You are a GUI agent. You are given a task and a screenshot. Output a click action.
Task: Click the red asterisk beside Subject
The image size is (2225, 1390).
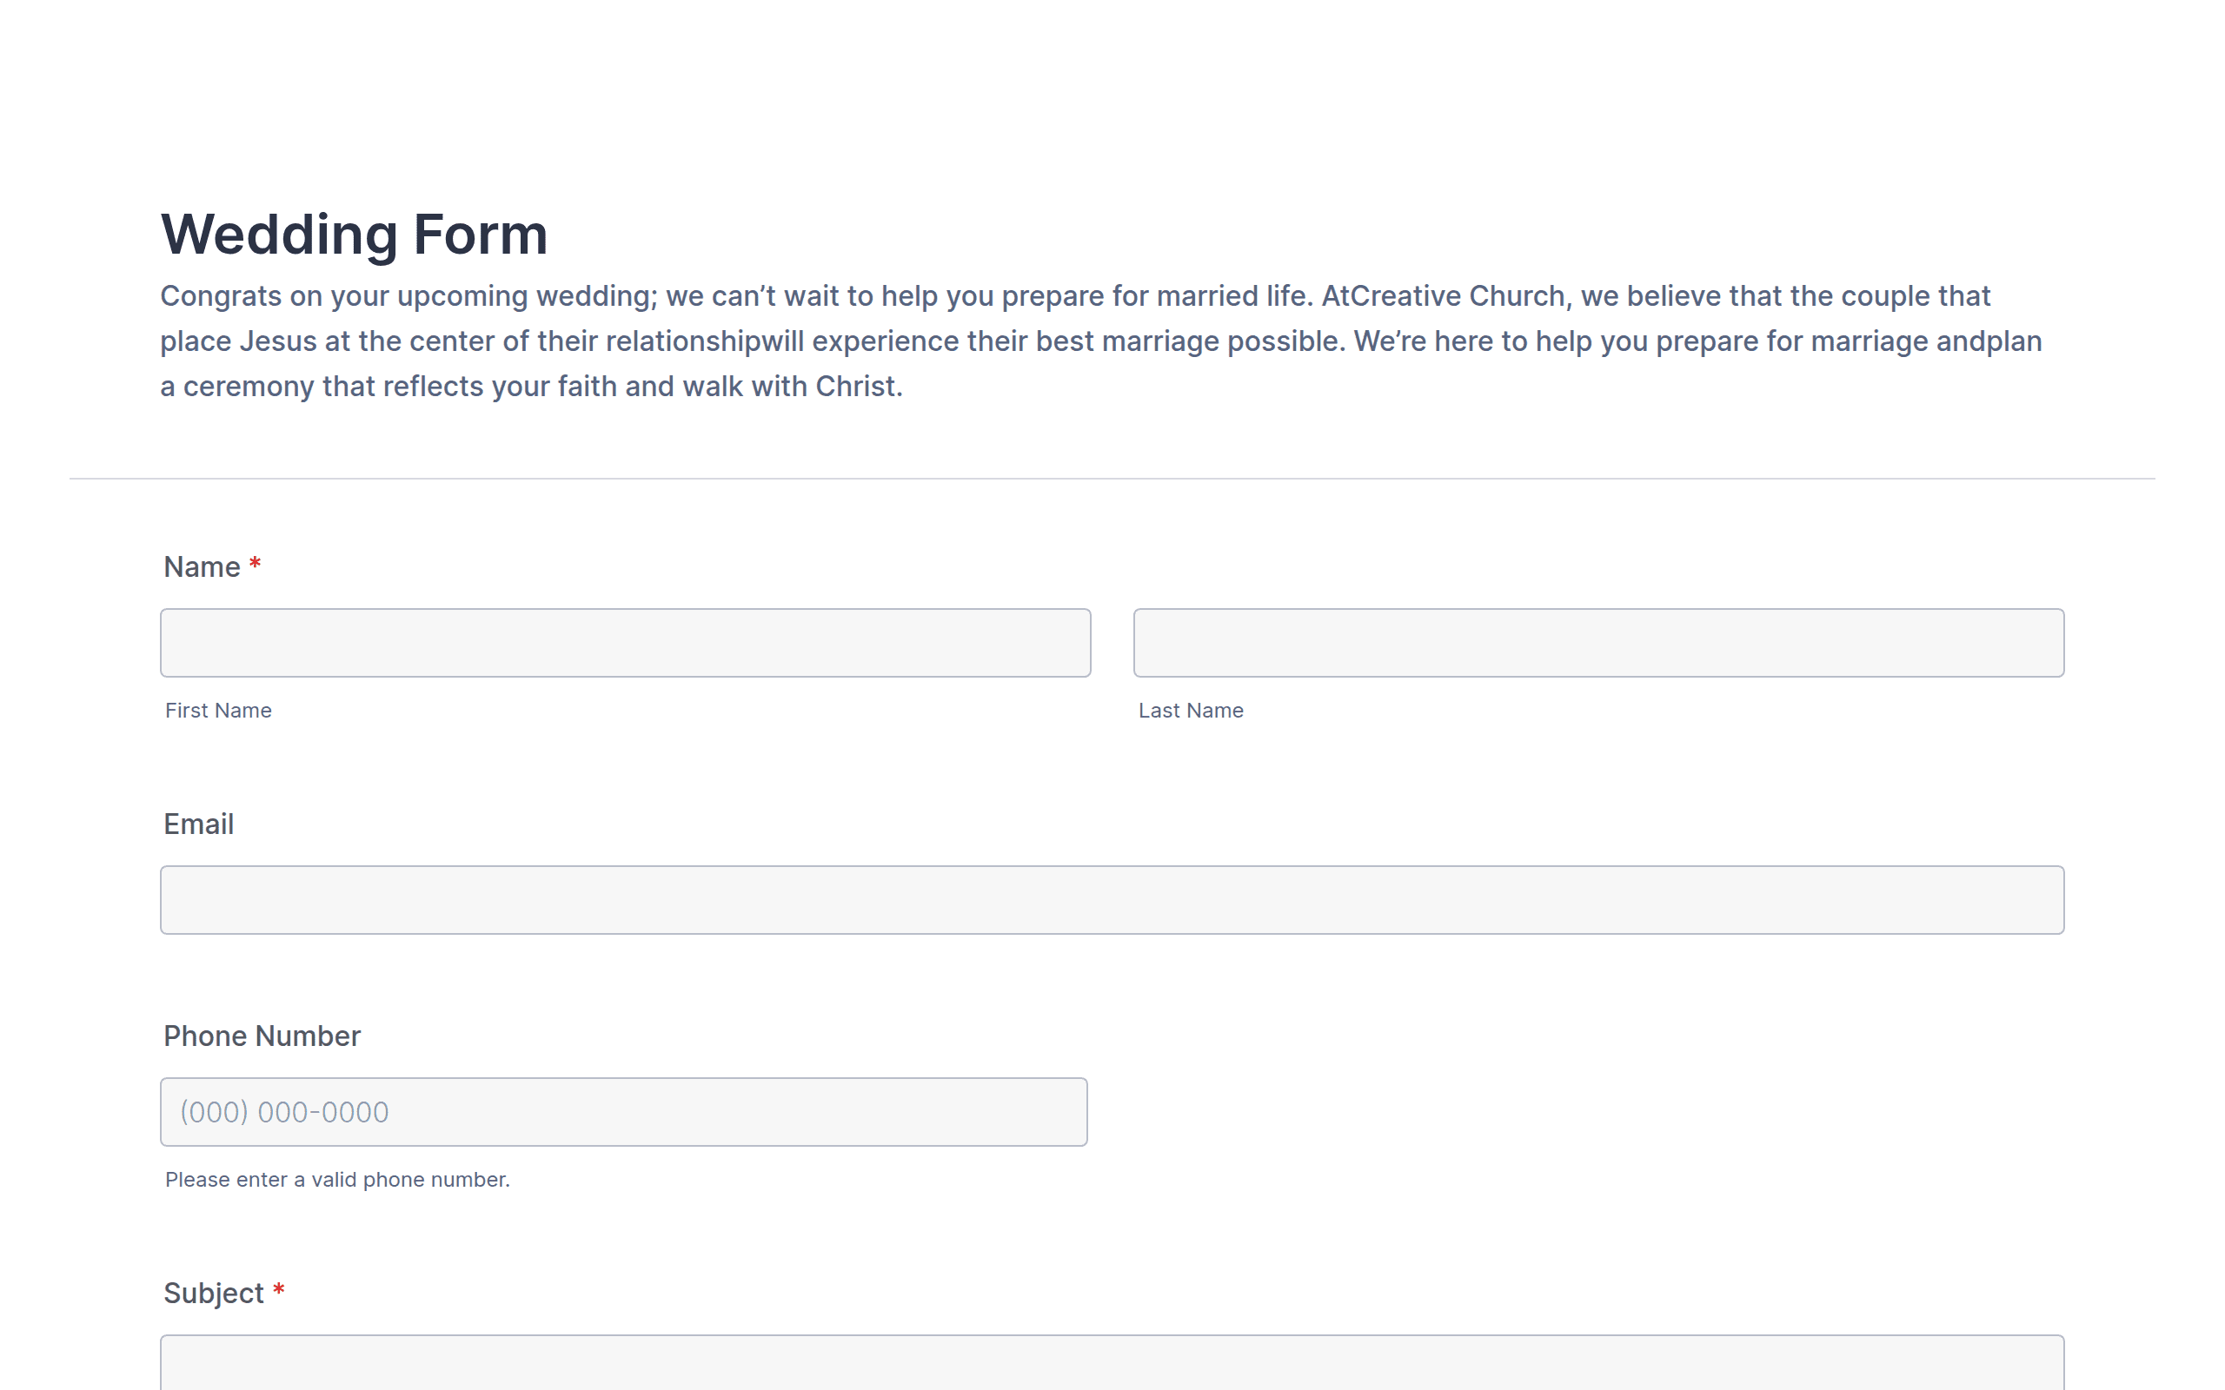tap(279, 1290)
